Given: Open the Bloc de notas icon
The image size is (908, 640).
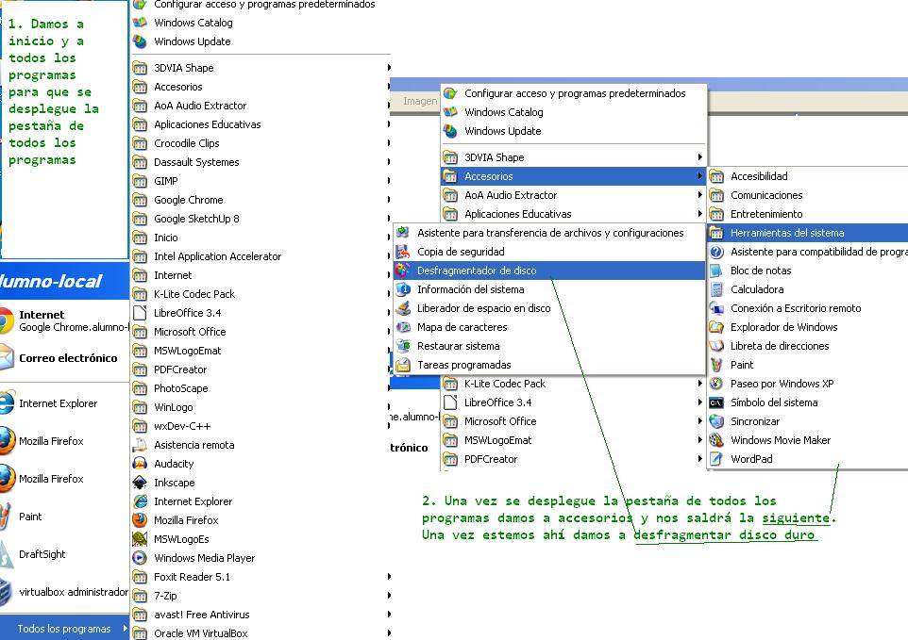Looking at the screenshot, I should coord(716,270).
